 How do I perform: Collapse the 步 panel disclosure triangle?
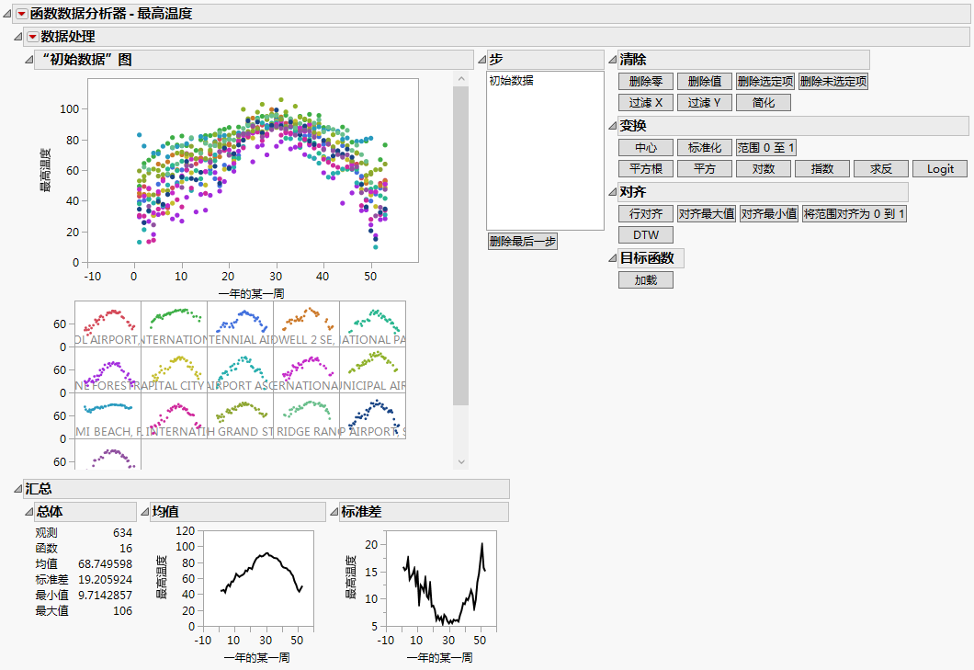point(481,59)
